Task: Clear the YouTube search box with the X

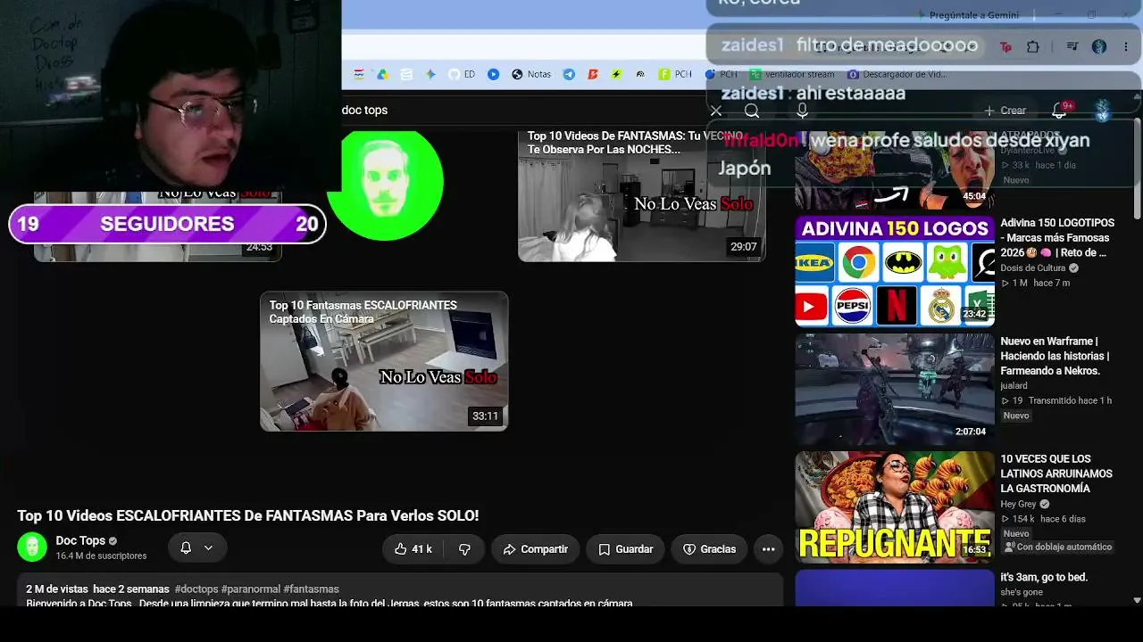Action: coord(716,111)
